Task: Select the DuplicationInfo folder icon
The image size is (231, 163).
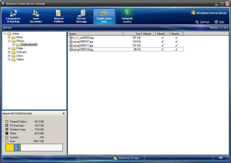Action: 18,45
